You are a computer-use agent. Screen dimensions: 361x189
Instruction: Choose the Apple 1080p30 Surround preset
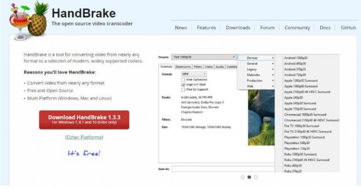[x=301, y=81]
